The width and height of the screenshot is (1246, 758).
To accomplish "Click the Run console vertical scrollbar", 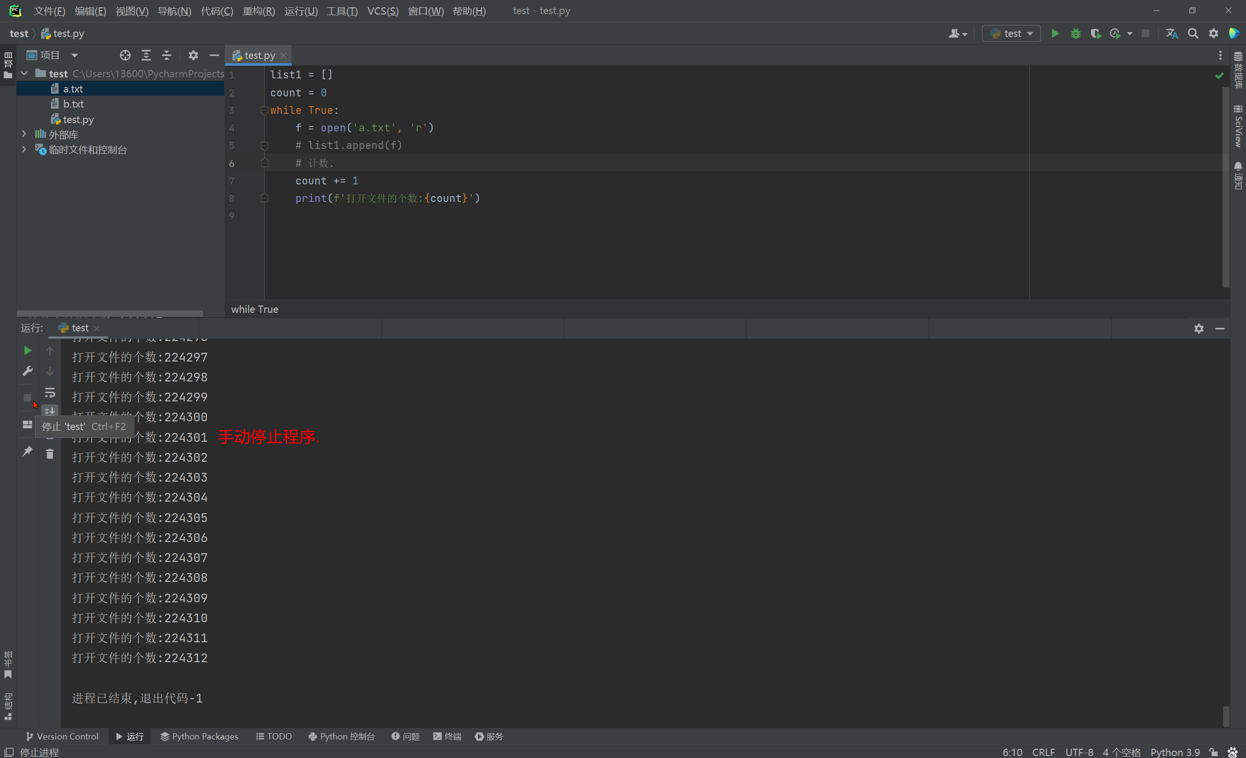I will (1226, 716).
